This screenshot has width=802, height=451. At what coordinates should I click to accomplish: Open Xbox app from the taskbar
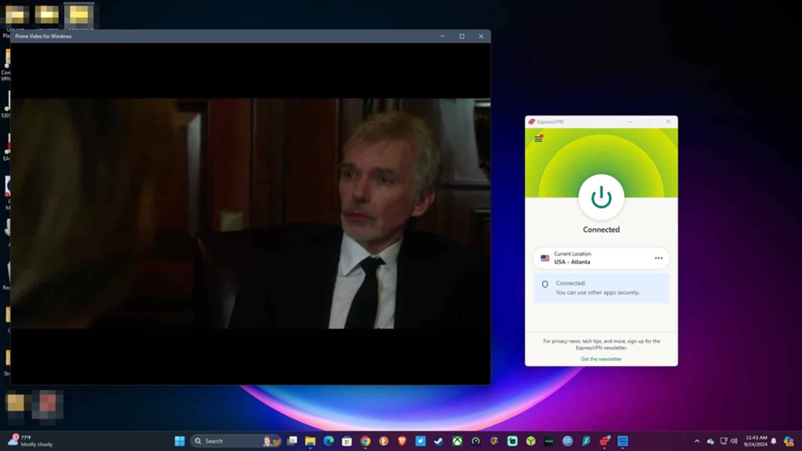coord(457,441)
